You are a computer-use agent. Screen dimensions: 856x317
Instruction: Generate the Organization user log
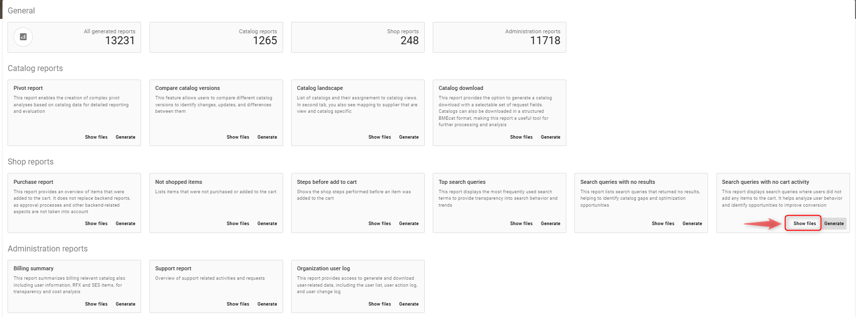click(408, 304)
